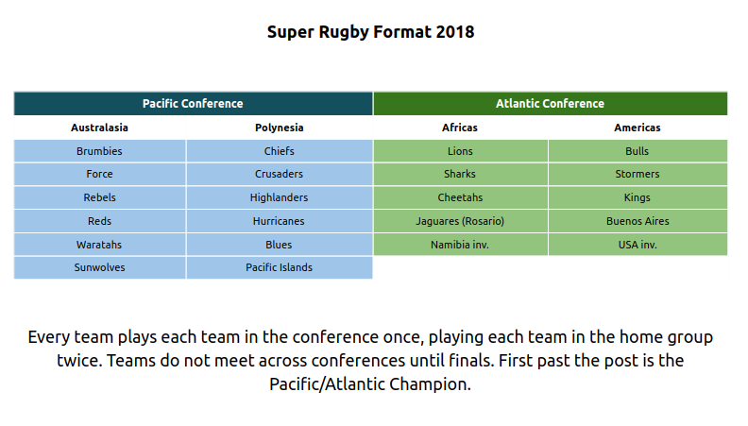Select the Highlanders table cell

[x=279, y=197]
